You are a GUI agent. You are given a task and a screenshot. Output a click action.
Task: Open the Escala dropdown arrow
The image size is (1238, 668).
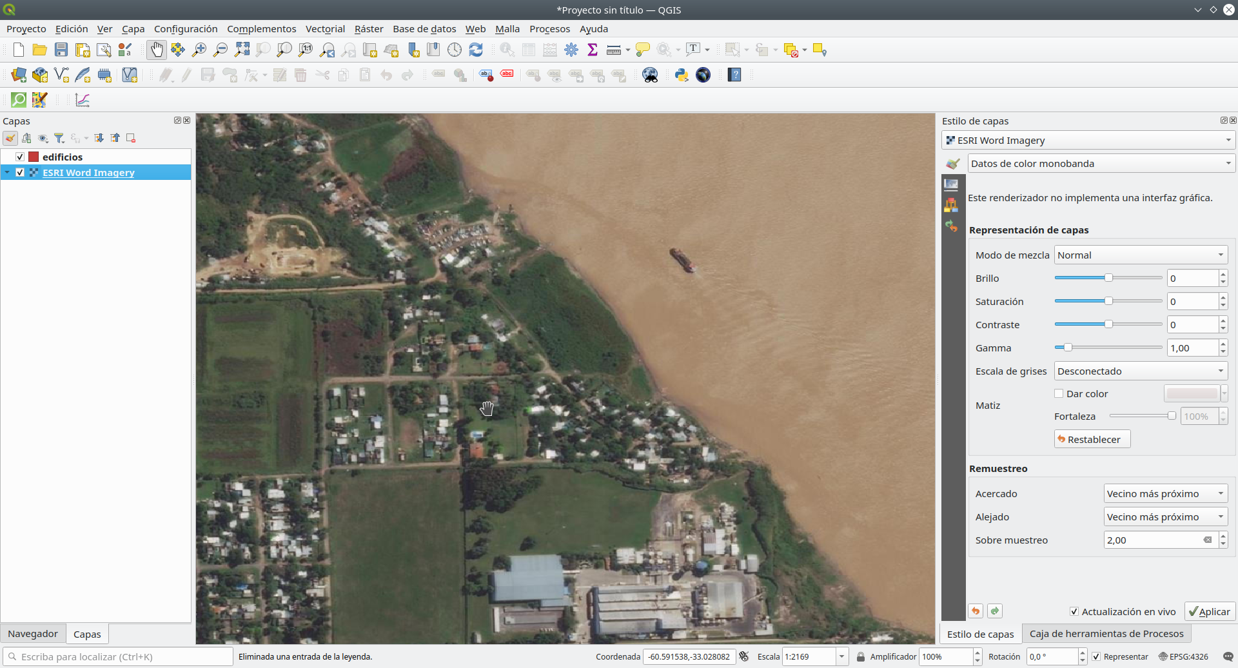pos(841,656)
